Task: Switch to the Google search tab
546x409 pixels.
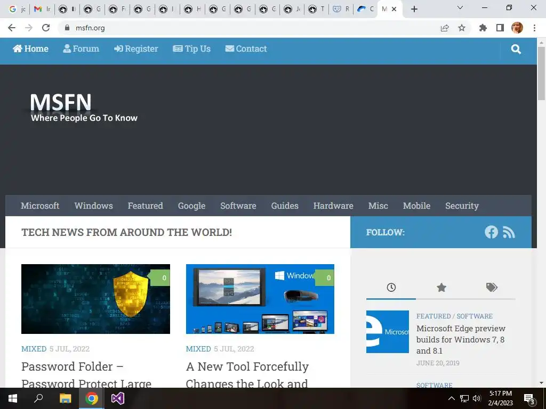Action: (x=17, y=9)
